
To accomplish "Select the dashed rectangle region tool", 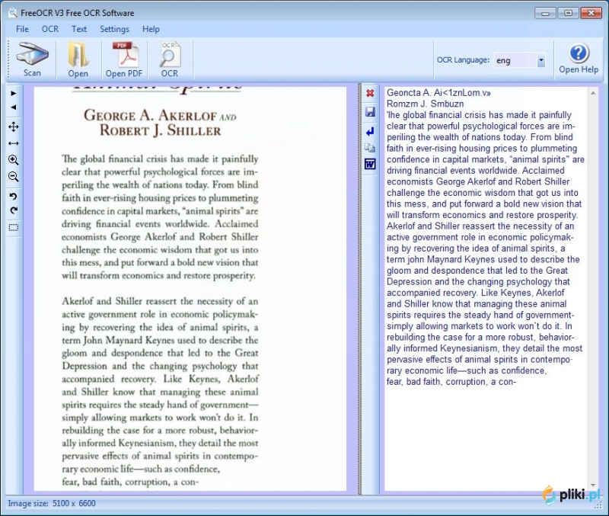I will click(x=14, y=227).
